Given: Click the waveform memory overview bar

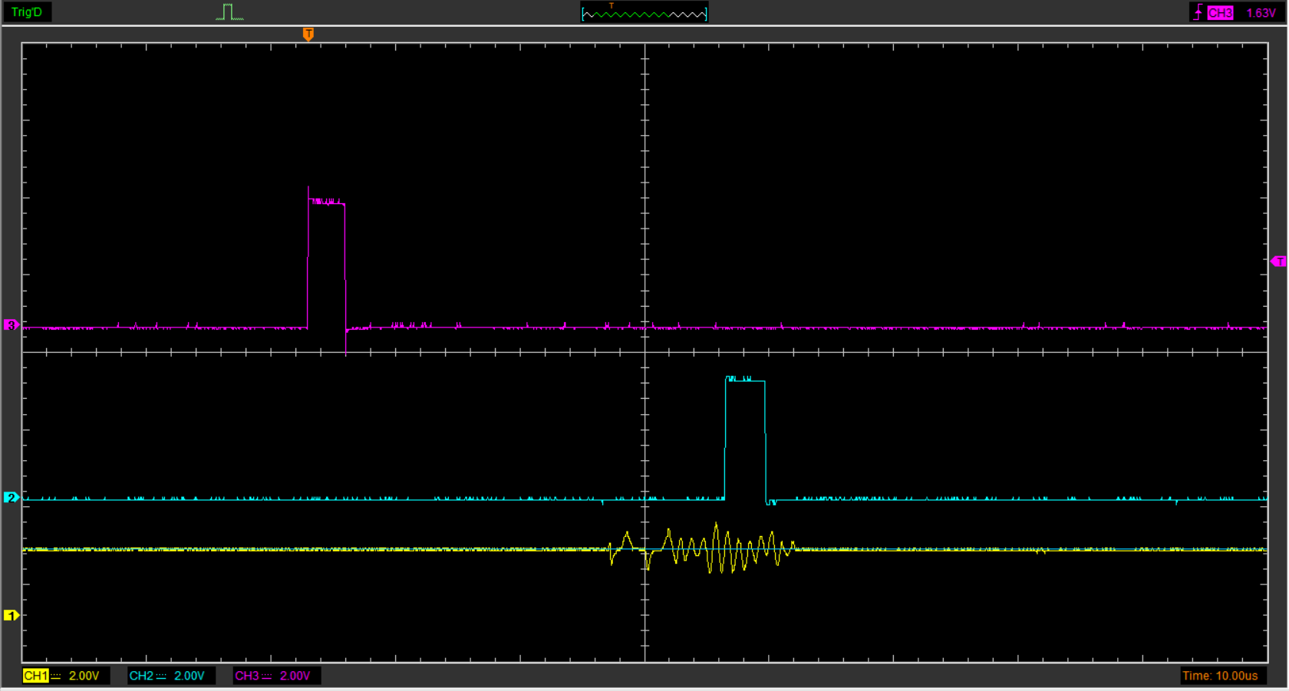Looking at the screenshot, I should pos(644,13).
